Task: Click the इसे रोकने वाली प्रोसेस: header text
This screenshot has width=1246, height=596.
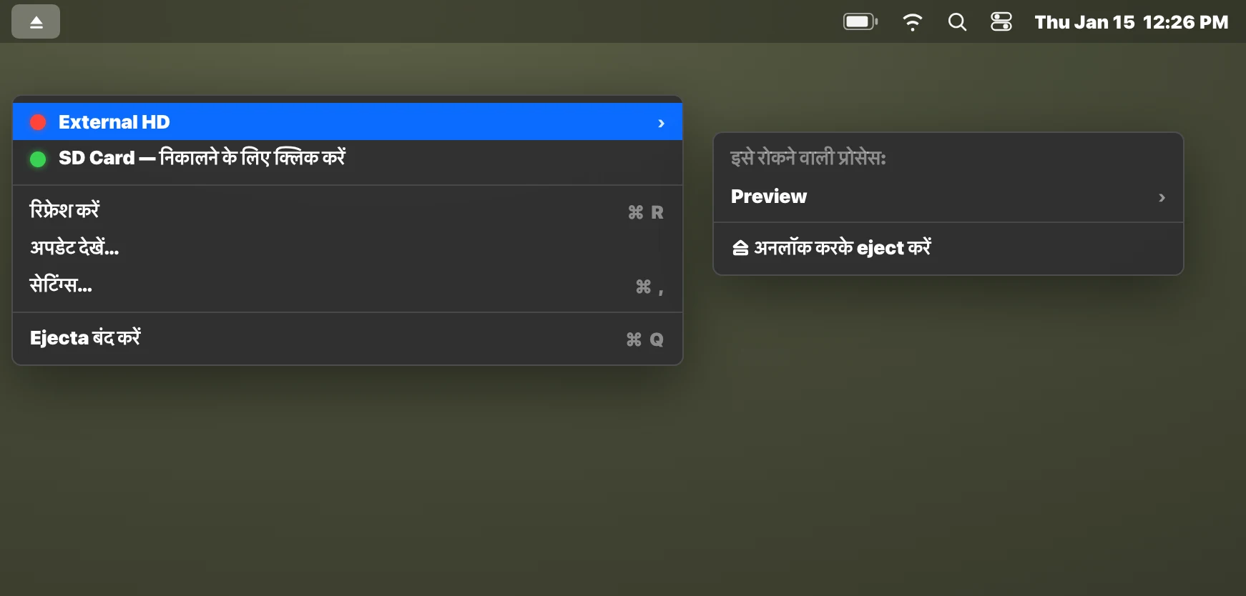Action: click(x=808, y=158)
